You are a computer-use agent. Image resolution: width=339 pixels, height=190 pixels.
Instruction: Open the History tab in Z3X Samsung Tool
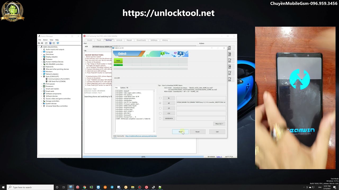(x=165, y=40)
